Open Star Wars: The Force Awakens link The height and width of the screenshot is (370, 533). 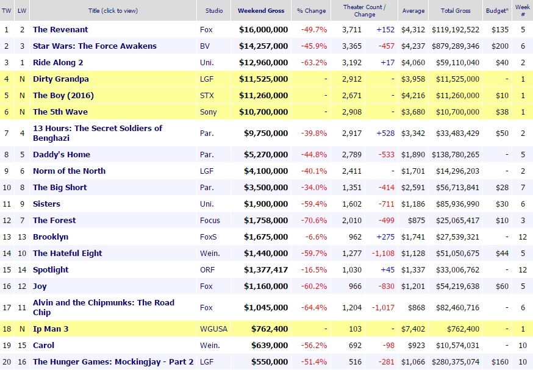95,46
